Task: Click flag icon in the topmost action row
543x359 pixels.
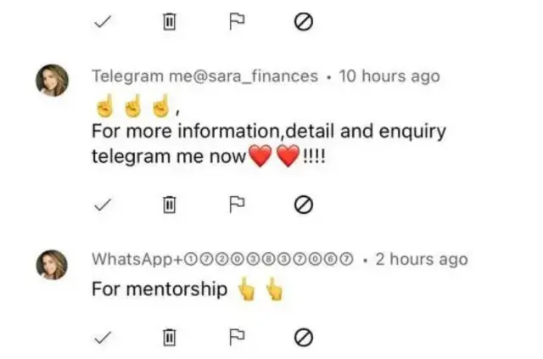Action: pos(237,24)
